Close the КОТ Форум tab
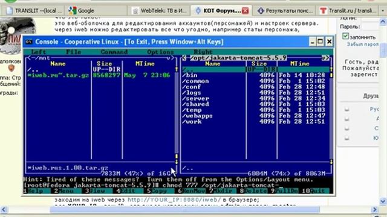The height and width of the screenshot is (217, 387). (x=245, y=11)
